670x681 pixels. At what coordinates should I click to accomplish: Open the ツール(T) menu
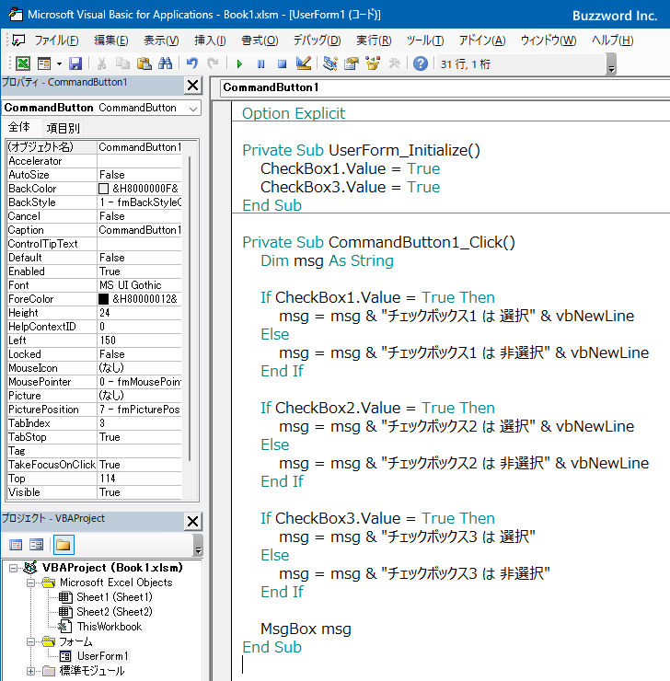425,40
